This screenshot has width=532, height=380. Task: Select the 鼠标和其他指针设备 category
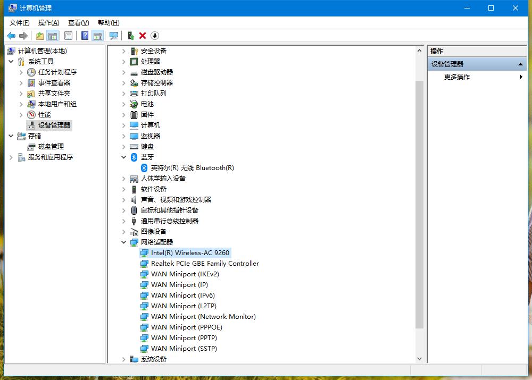click(170, 210)
